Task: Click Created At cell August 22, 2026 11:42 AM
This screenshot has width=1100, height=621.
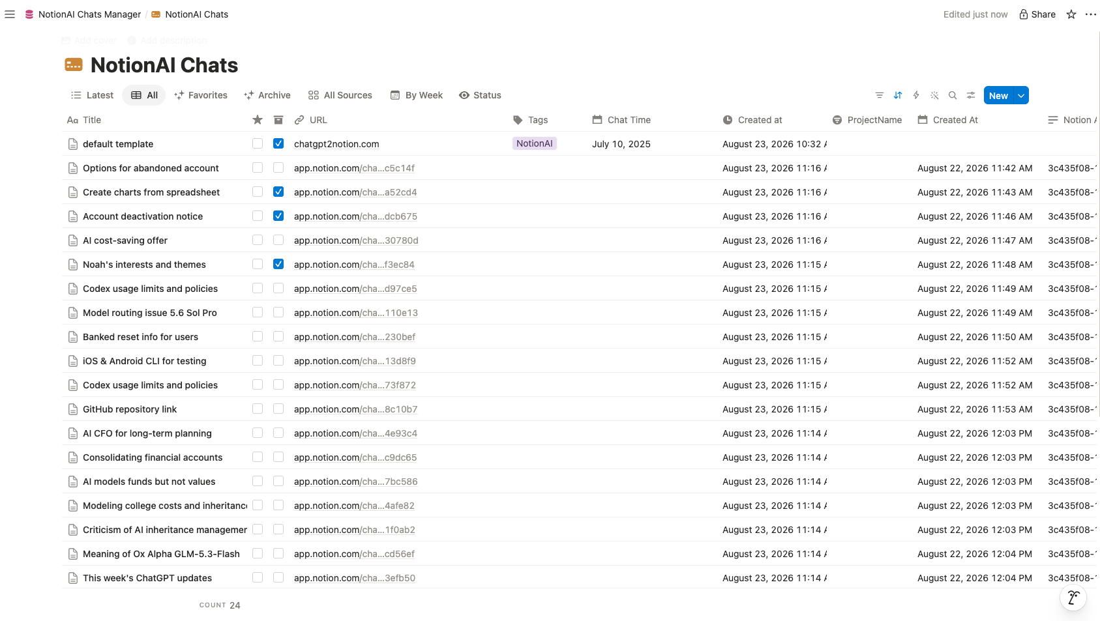Action: 975,168
